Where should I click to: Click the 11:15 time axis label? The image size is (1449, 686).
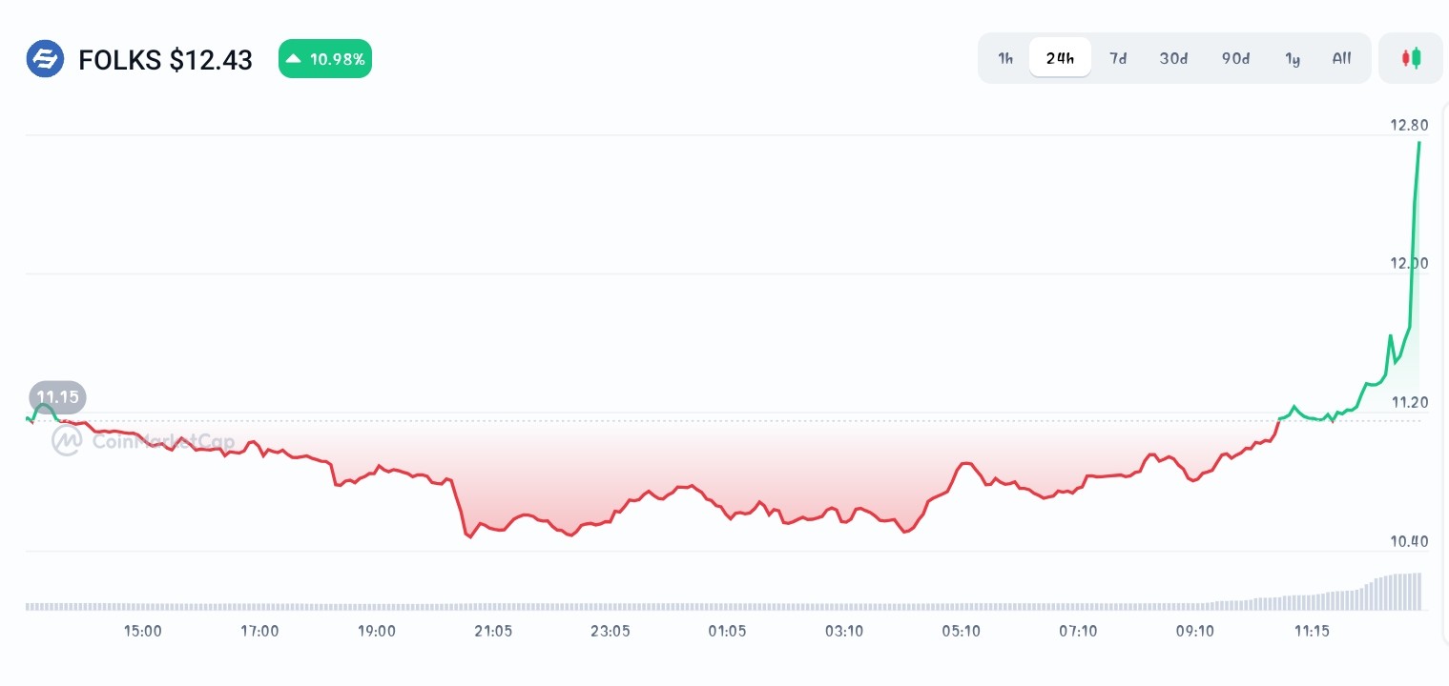pyautogui.click(x=1312, y=631)
